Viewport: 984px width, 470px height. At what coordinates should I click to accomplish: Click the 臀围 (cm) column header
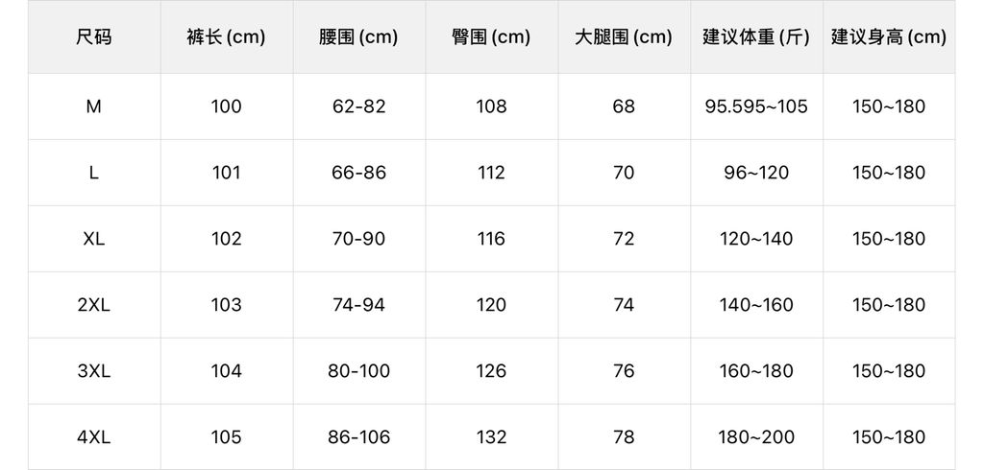point(491,37)
